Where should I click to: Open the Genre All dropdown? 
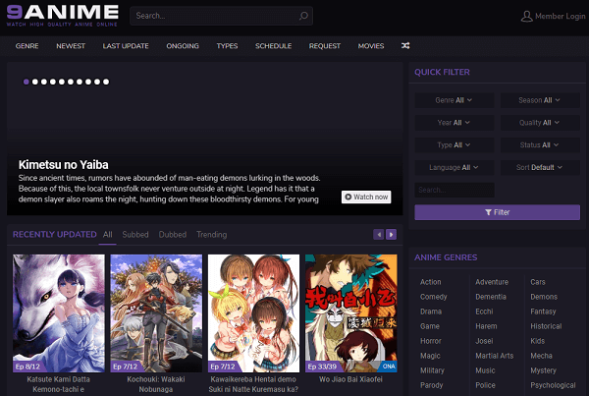[455, 100]
